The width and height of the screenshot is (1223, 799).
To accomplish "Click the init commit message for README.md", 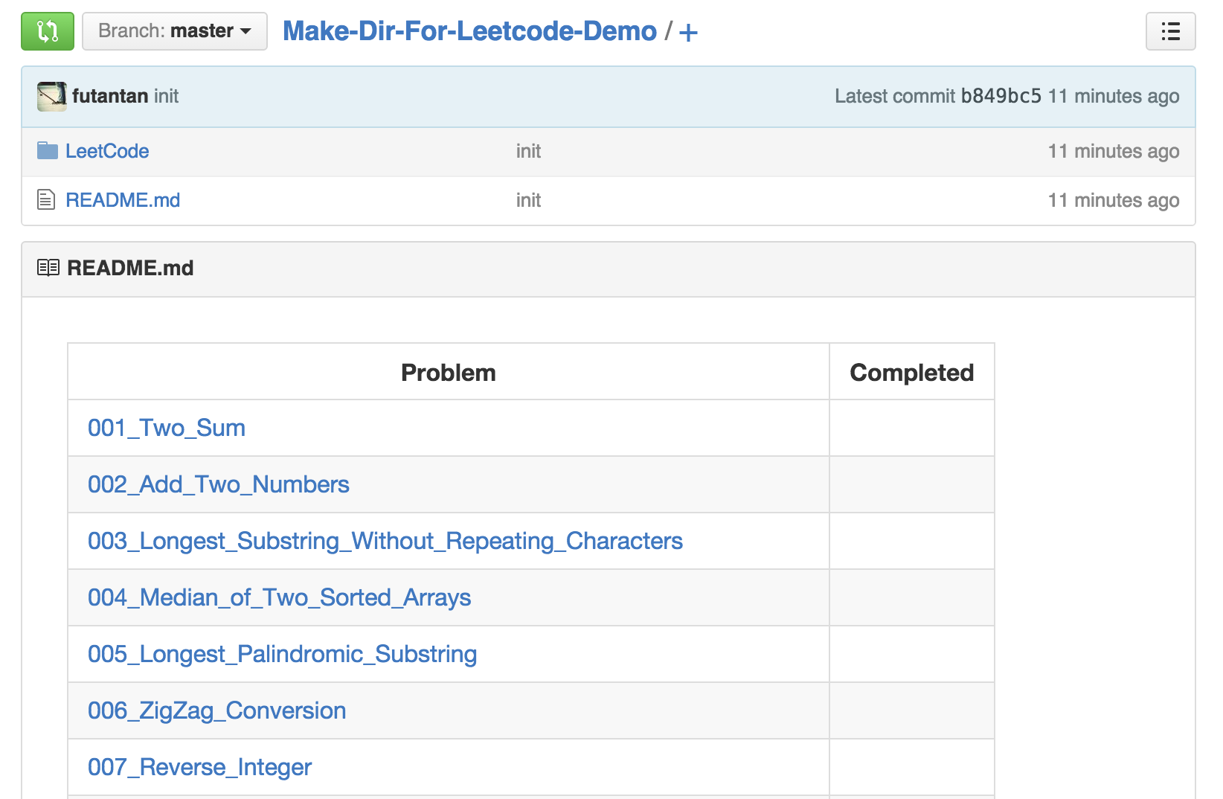I will (529, 200).
